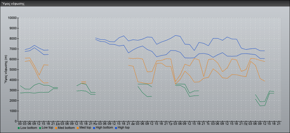Click the 3000 y-axis value
The image size is (290, 133).
(x=13, y=90)
